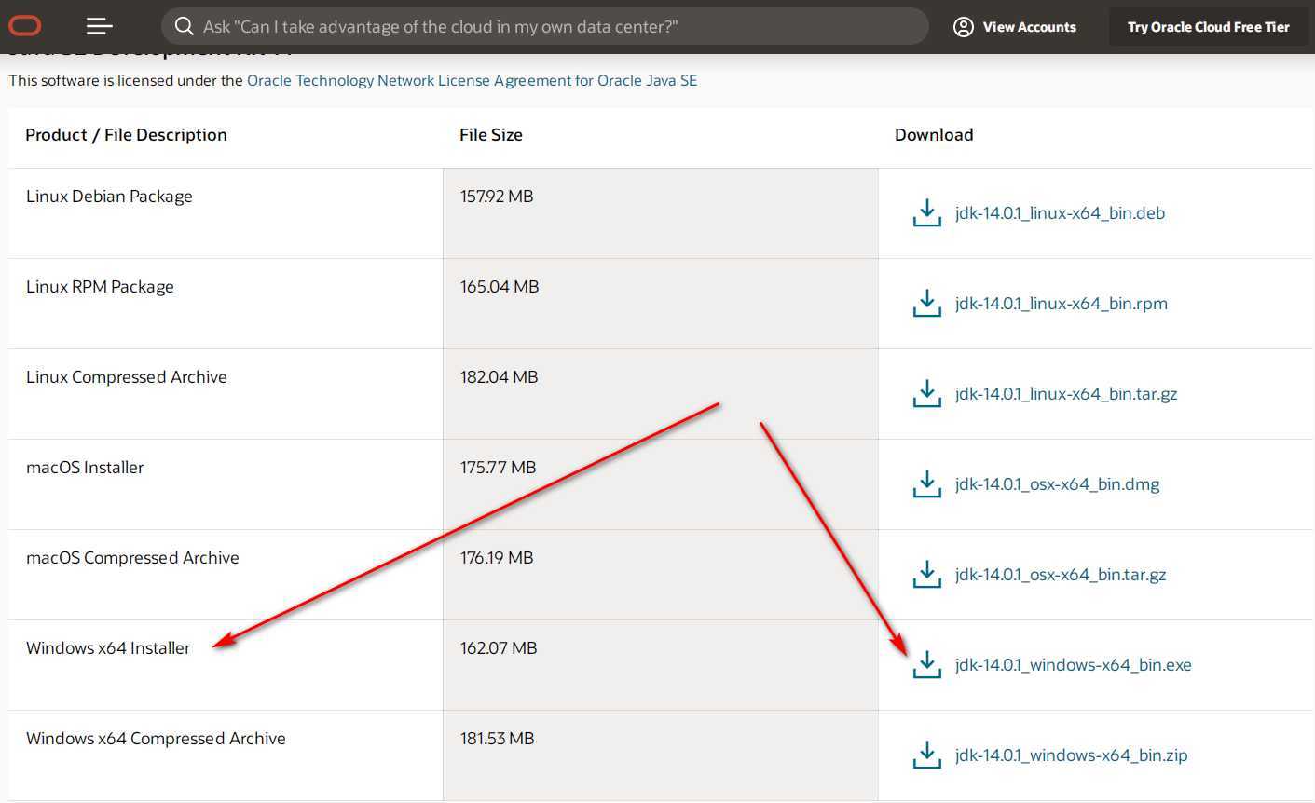Image resolution: width=1315 pixels, height=803 pixels.
Task: Select Linux Compressed Archive row label
Action: point(127,377)
